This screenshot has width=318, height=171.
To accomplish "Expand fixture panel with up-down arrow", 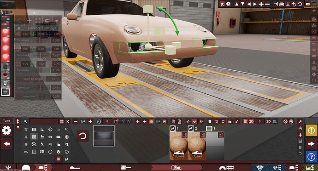I will pos(18,121).
